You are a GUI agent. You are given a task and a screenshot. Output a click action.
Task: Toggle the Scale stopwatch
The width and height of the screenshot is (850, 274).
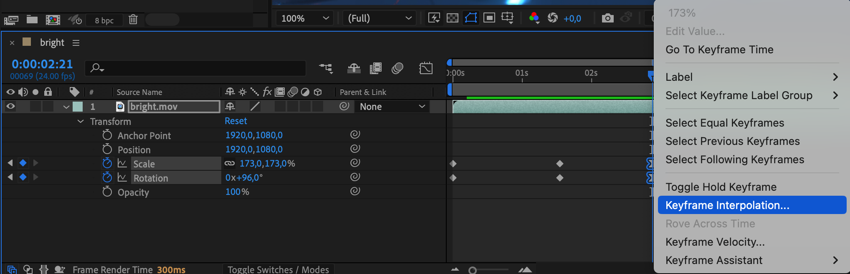107,163
